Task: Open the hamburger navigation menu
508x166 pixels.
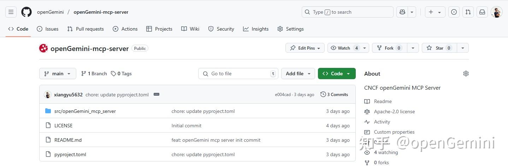Action: point(11,12)
